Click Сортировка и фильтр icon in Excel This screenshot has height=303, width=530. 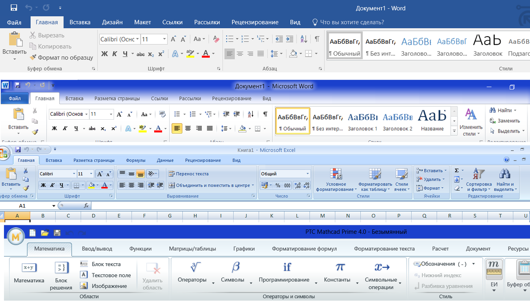478,174
